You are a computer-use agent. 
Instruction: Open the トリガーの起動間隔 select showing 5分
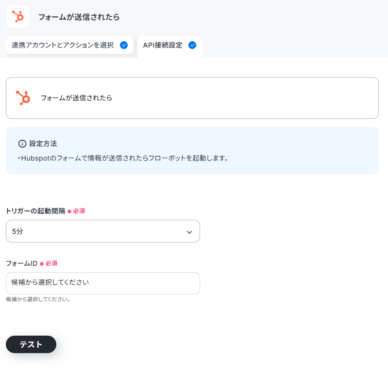tap(102, 231)
